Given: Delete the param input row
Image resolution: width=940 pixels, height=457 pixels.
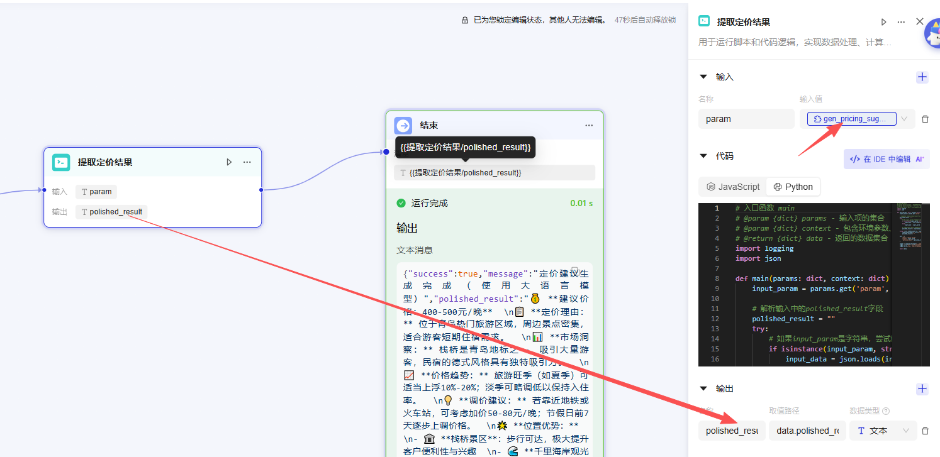Looking at the screenshot, I should click(925, 119).
